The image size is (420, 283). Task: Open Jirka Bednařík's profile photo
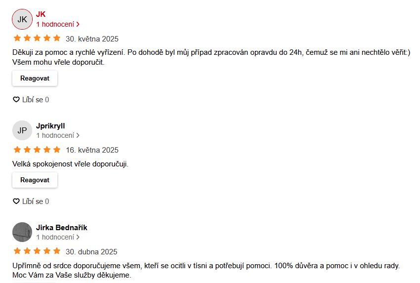point(22,232)
